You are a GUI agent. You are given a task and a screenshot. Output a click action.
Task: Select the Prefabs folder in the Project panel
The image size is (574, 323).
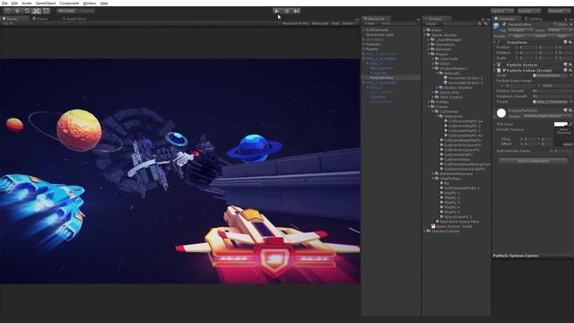point(442,101)
